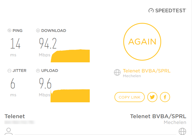Click globe icon beside Telenet BVBA/SPRL link

pos(117,73)
